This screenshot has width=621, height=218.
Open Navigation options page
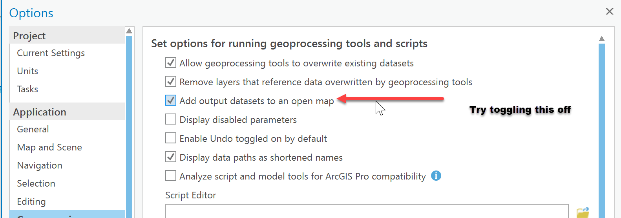point(40,165)
